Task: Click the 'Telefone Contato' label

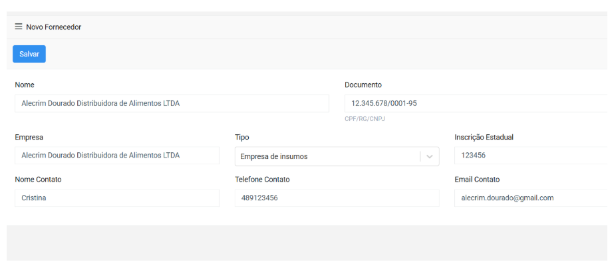Action: pos(262,180)
